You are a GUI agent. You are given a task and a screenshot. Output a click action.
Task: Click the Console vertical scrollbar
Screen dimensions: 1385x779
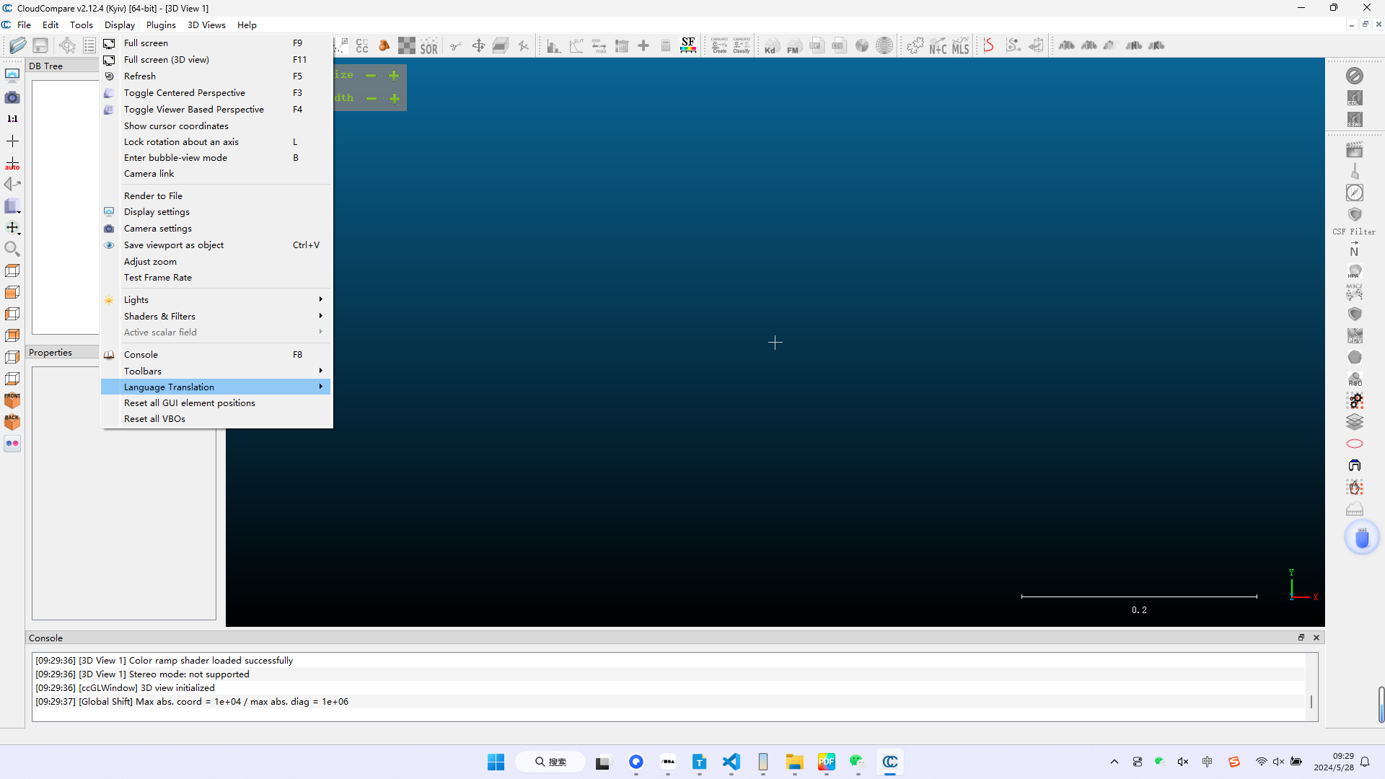coord(1311,701)
